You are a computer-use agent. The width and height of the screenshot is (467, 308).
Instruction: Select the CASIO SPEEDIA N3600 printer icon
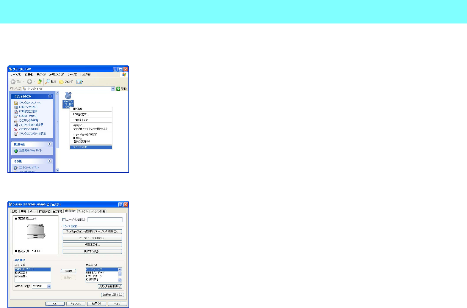(68, 100)
